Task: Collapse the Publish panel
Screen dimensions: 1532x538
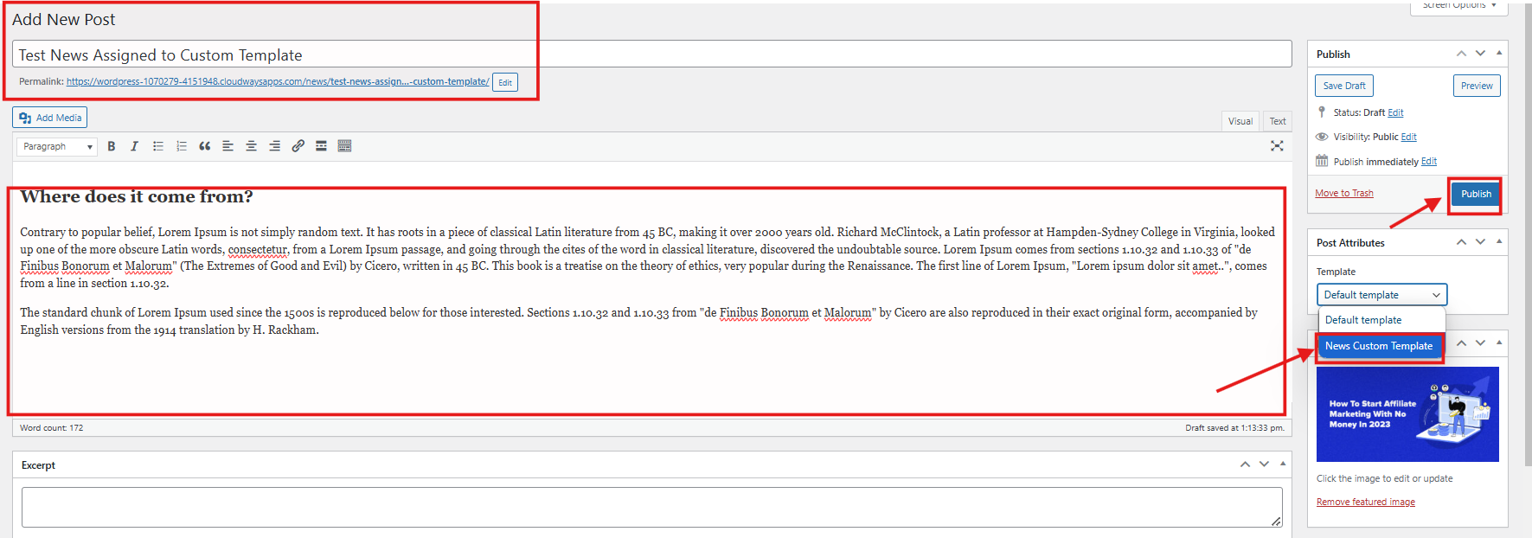Action: pos(1499,54)
